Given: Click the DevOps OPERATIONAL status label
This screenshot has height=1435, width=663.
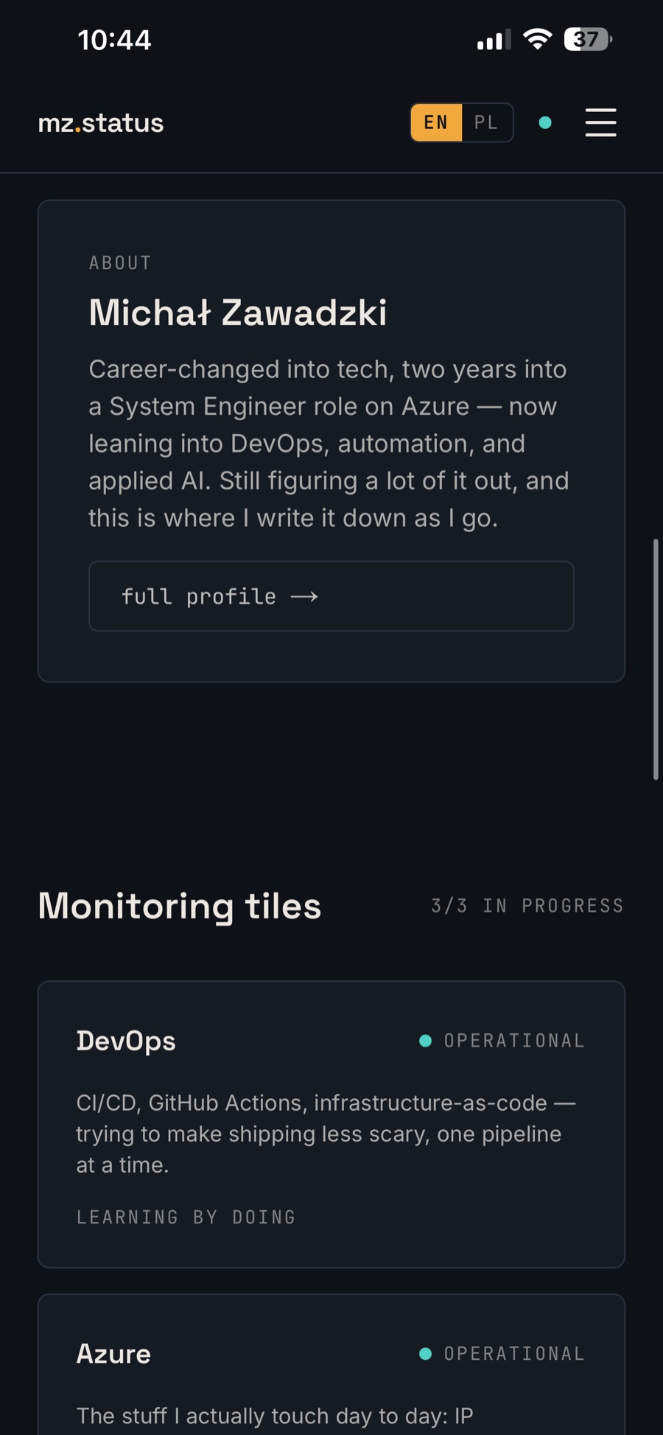Looking at the screenshot, I should (x=514, y=1041).
